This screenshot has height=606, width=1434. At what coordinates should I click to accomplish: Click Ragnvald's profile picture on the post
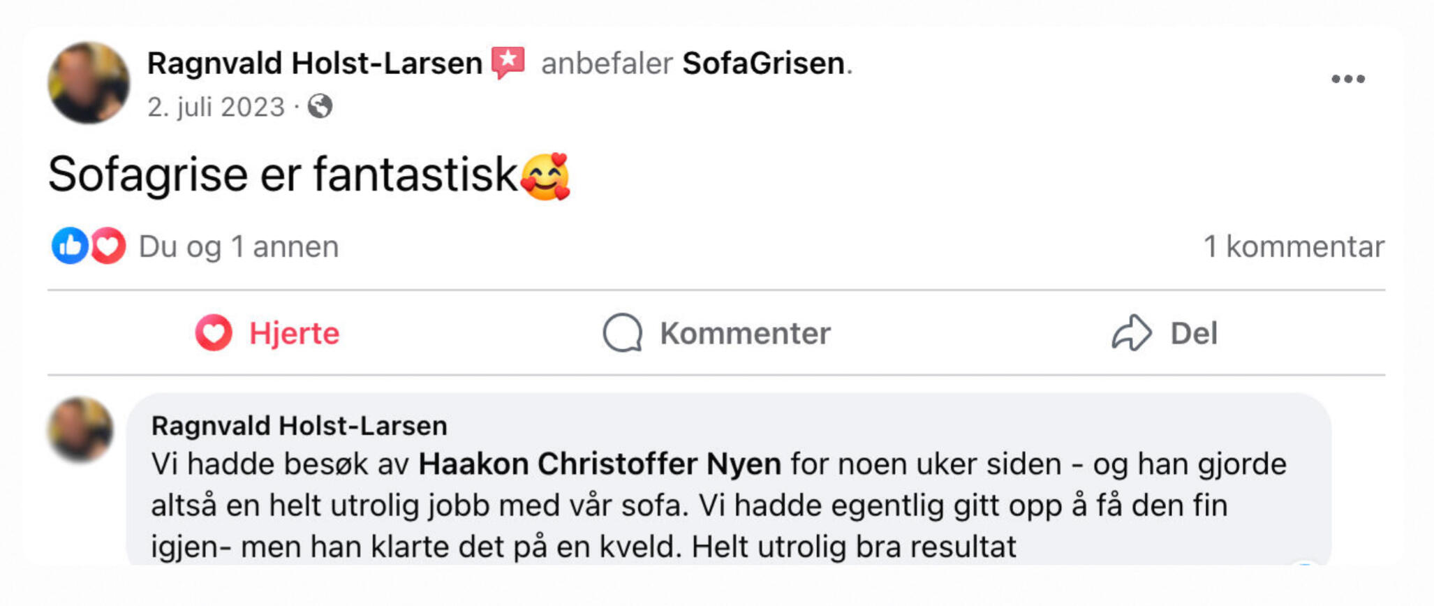point(89,83)
